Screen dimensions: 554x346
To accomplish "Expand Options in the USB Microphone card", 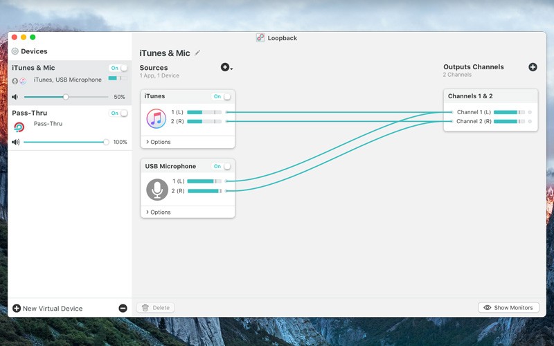I will pyautogui.click(x=159, y=212).
